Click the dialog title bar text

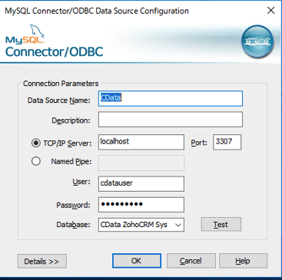point(97,11)
